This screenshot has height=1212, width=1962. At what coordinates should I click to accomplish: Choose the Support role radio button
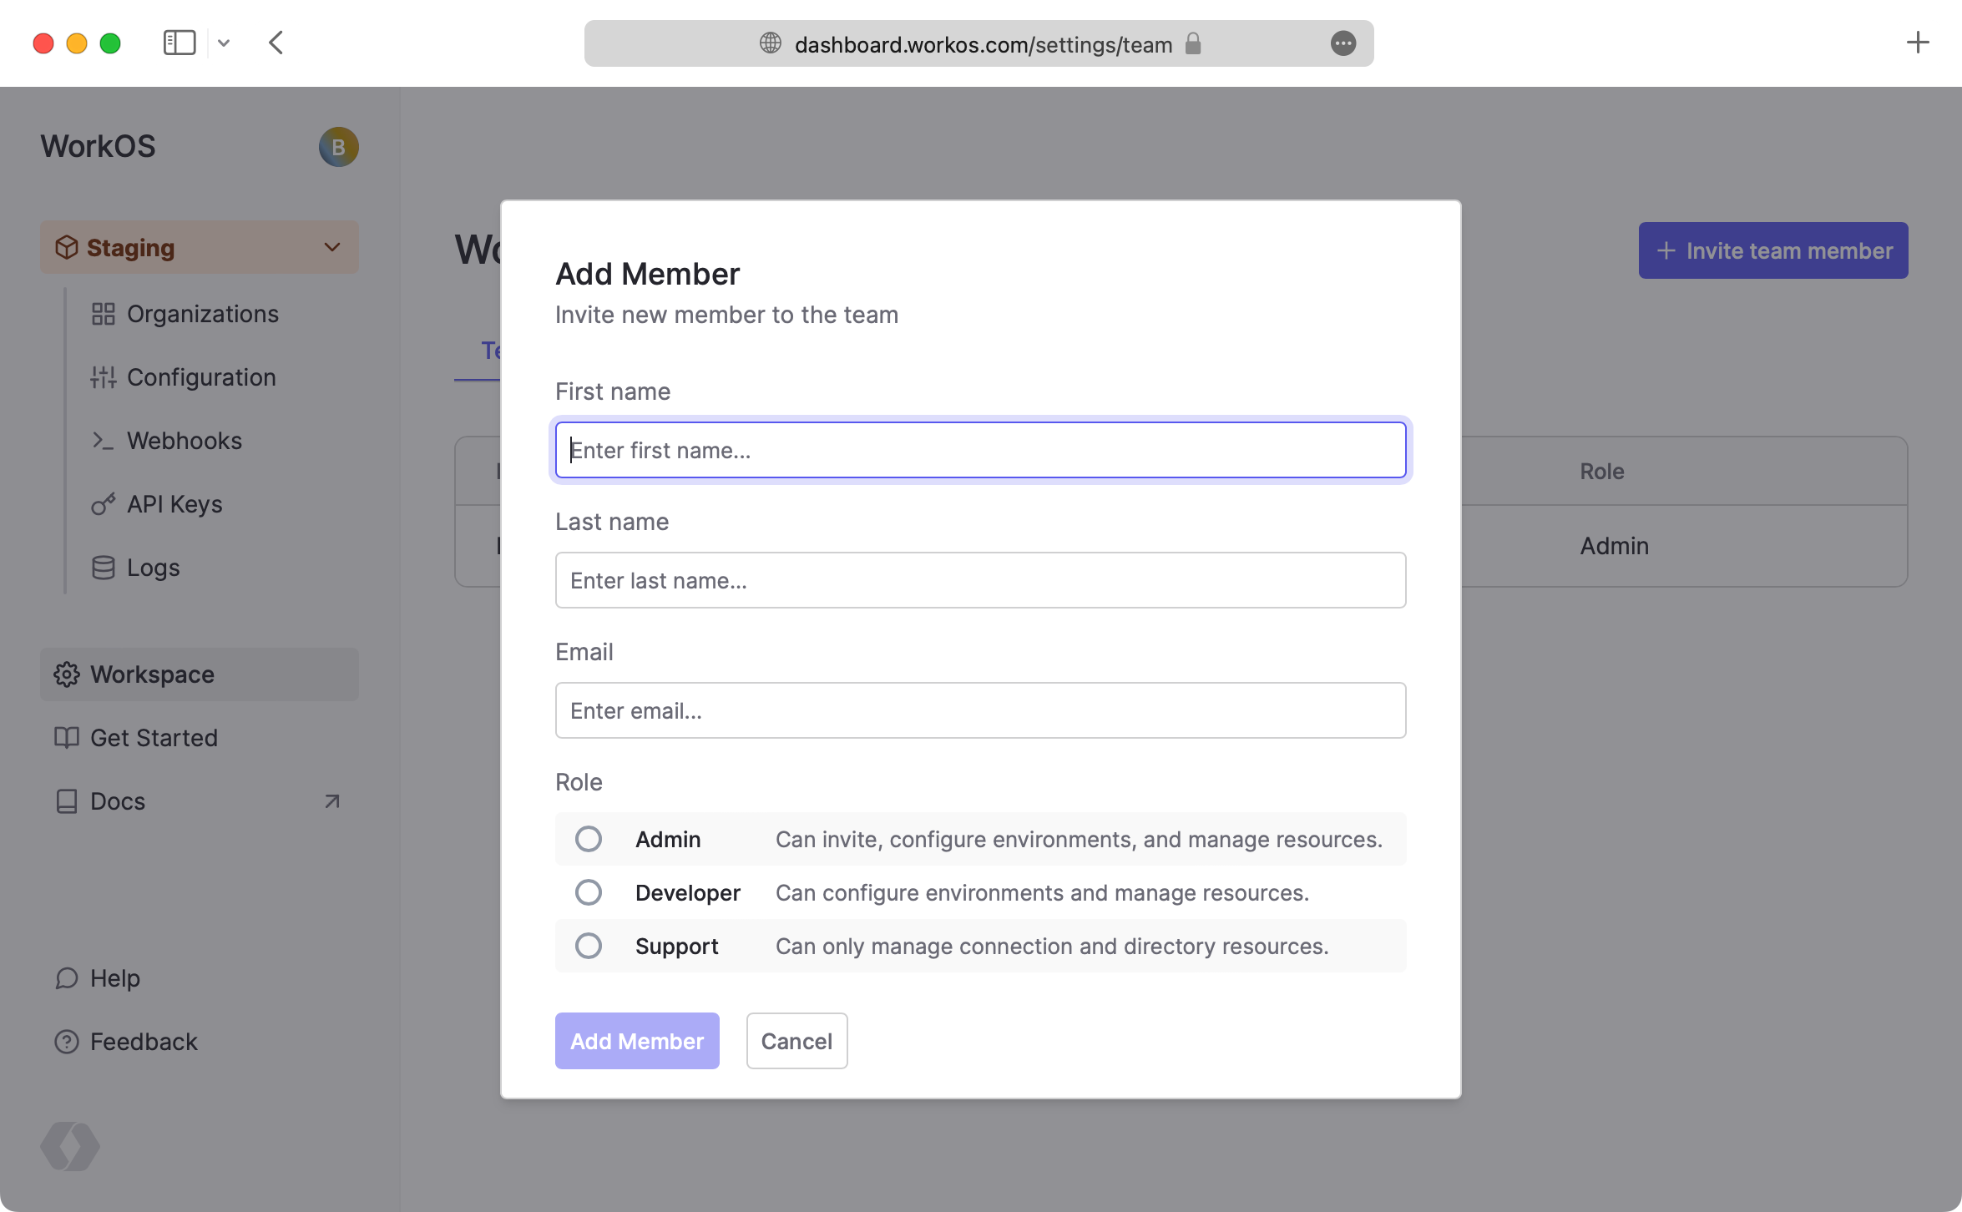point(588,946)
